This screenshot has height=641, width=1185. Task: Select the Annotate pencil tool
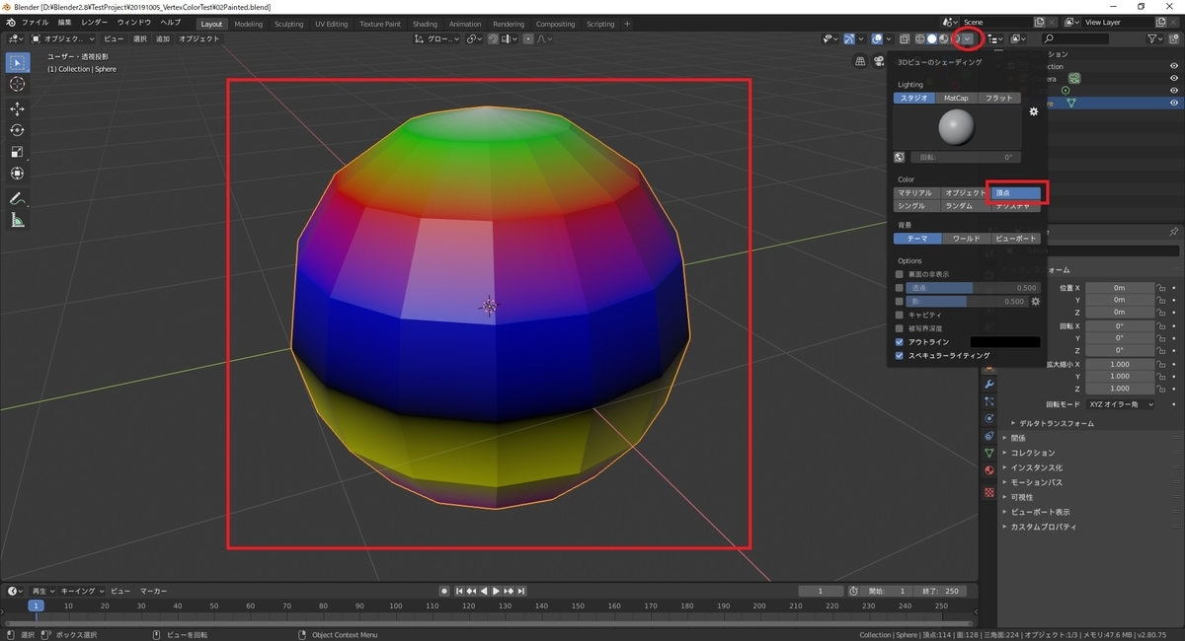click(17, 198)
